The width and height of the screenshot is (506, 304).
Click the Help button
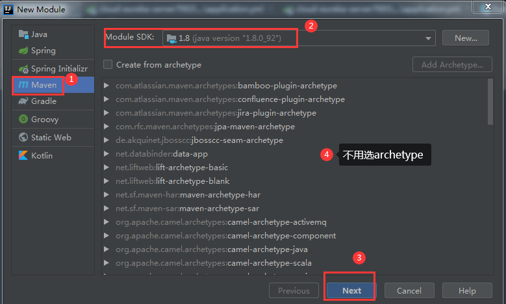(467, 291)
